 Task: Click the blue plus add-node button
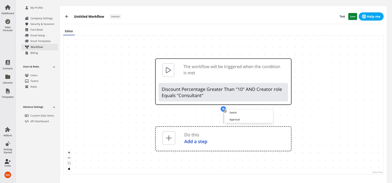click(223, 109)
